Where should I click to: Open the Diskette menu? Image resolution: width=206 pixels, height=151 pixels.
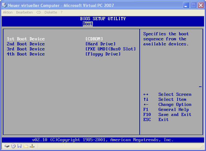(x=51, y=12)
